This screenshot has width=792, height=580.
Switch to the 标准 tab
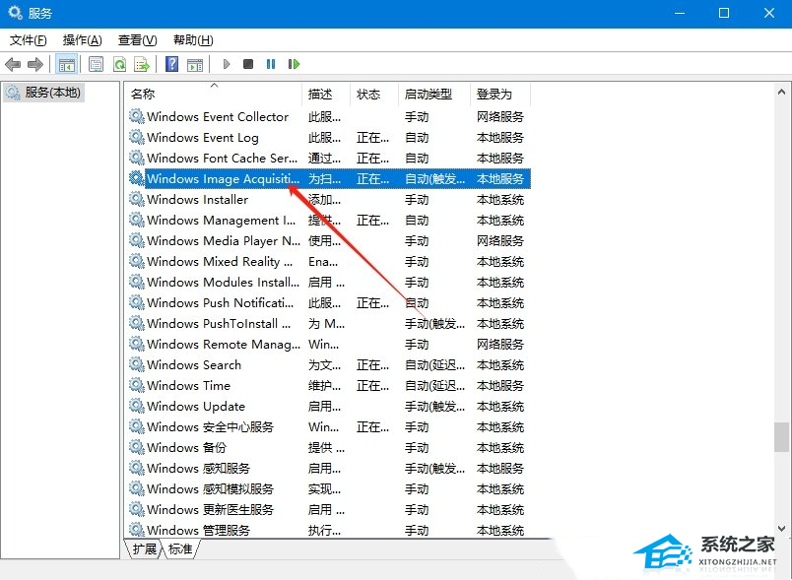pyautogui.click(x=180, y=548)
